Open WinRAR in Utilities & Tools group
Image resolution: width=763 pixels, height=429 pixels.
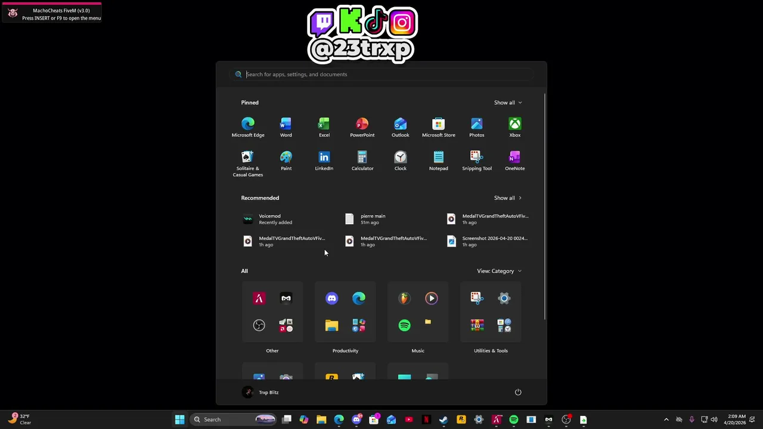[477, 325]
